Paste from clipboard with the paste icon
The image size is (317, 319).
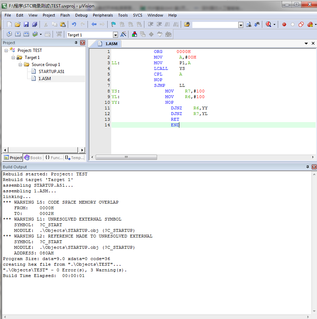point(63,25)
